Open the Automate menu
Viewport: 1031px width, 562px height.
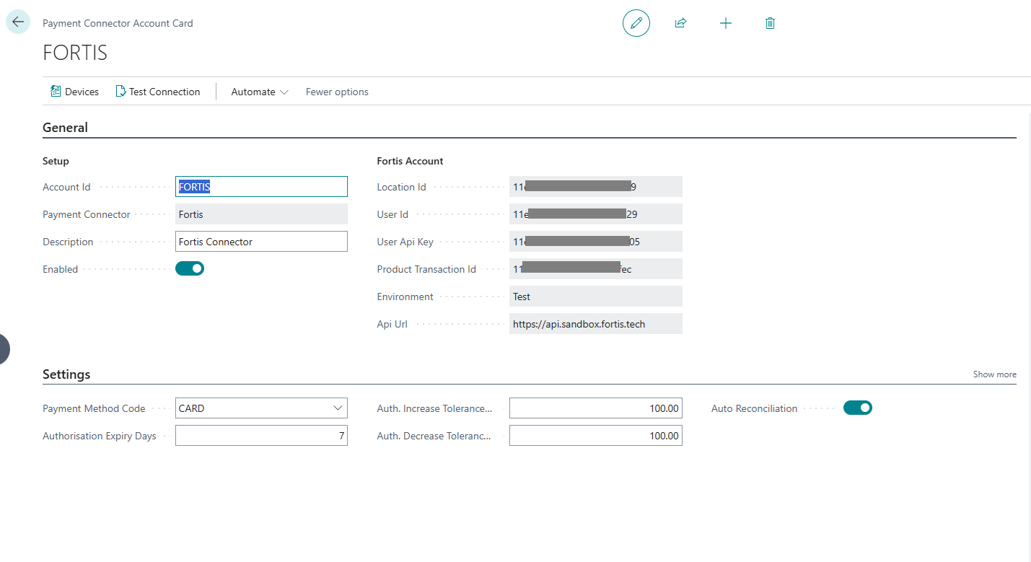(260, 92)
